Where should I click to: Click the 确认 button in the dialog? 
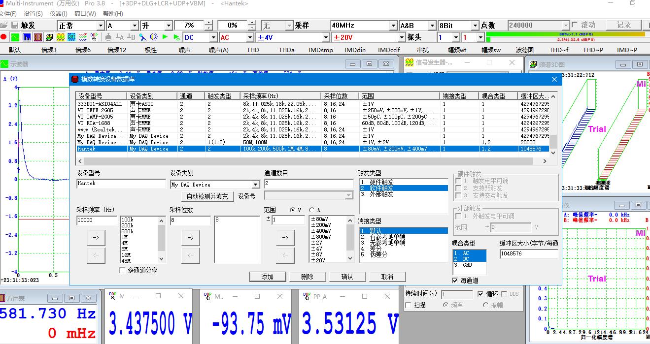pyautogui.click(x=347, y=276)
